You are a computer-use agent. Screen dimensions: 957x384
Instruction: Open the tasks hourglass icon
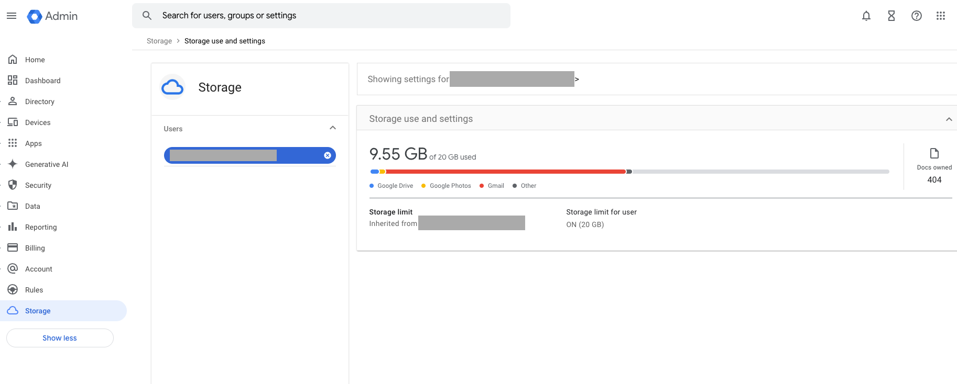coord(891,16)
